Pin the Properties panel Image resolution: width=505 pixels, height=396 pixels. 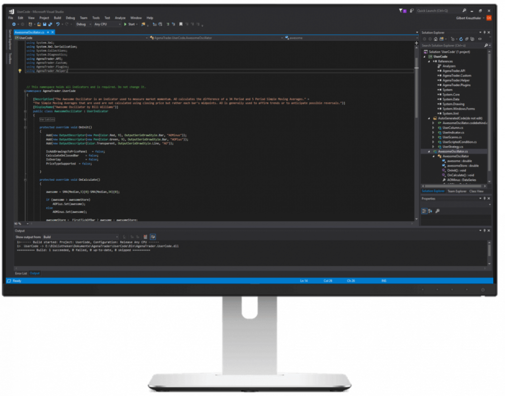[484, 199]
